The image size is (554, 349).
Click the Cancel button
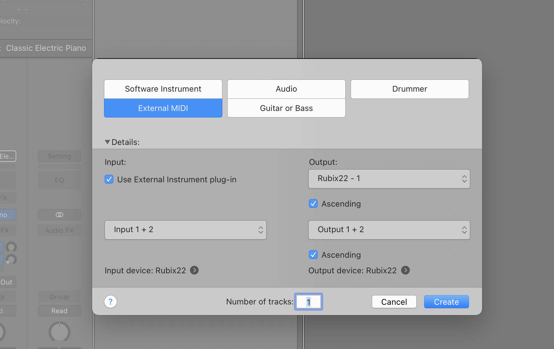394,302
